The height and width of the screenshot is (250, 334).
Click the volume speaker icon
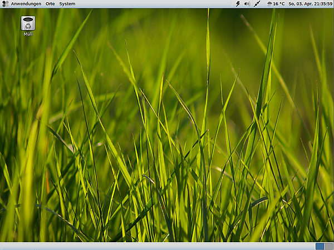247,4
